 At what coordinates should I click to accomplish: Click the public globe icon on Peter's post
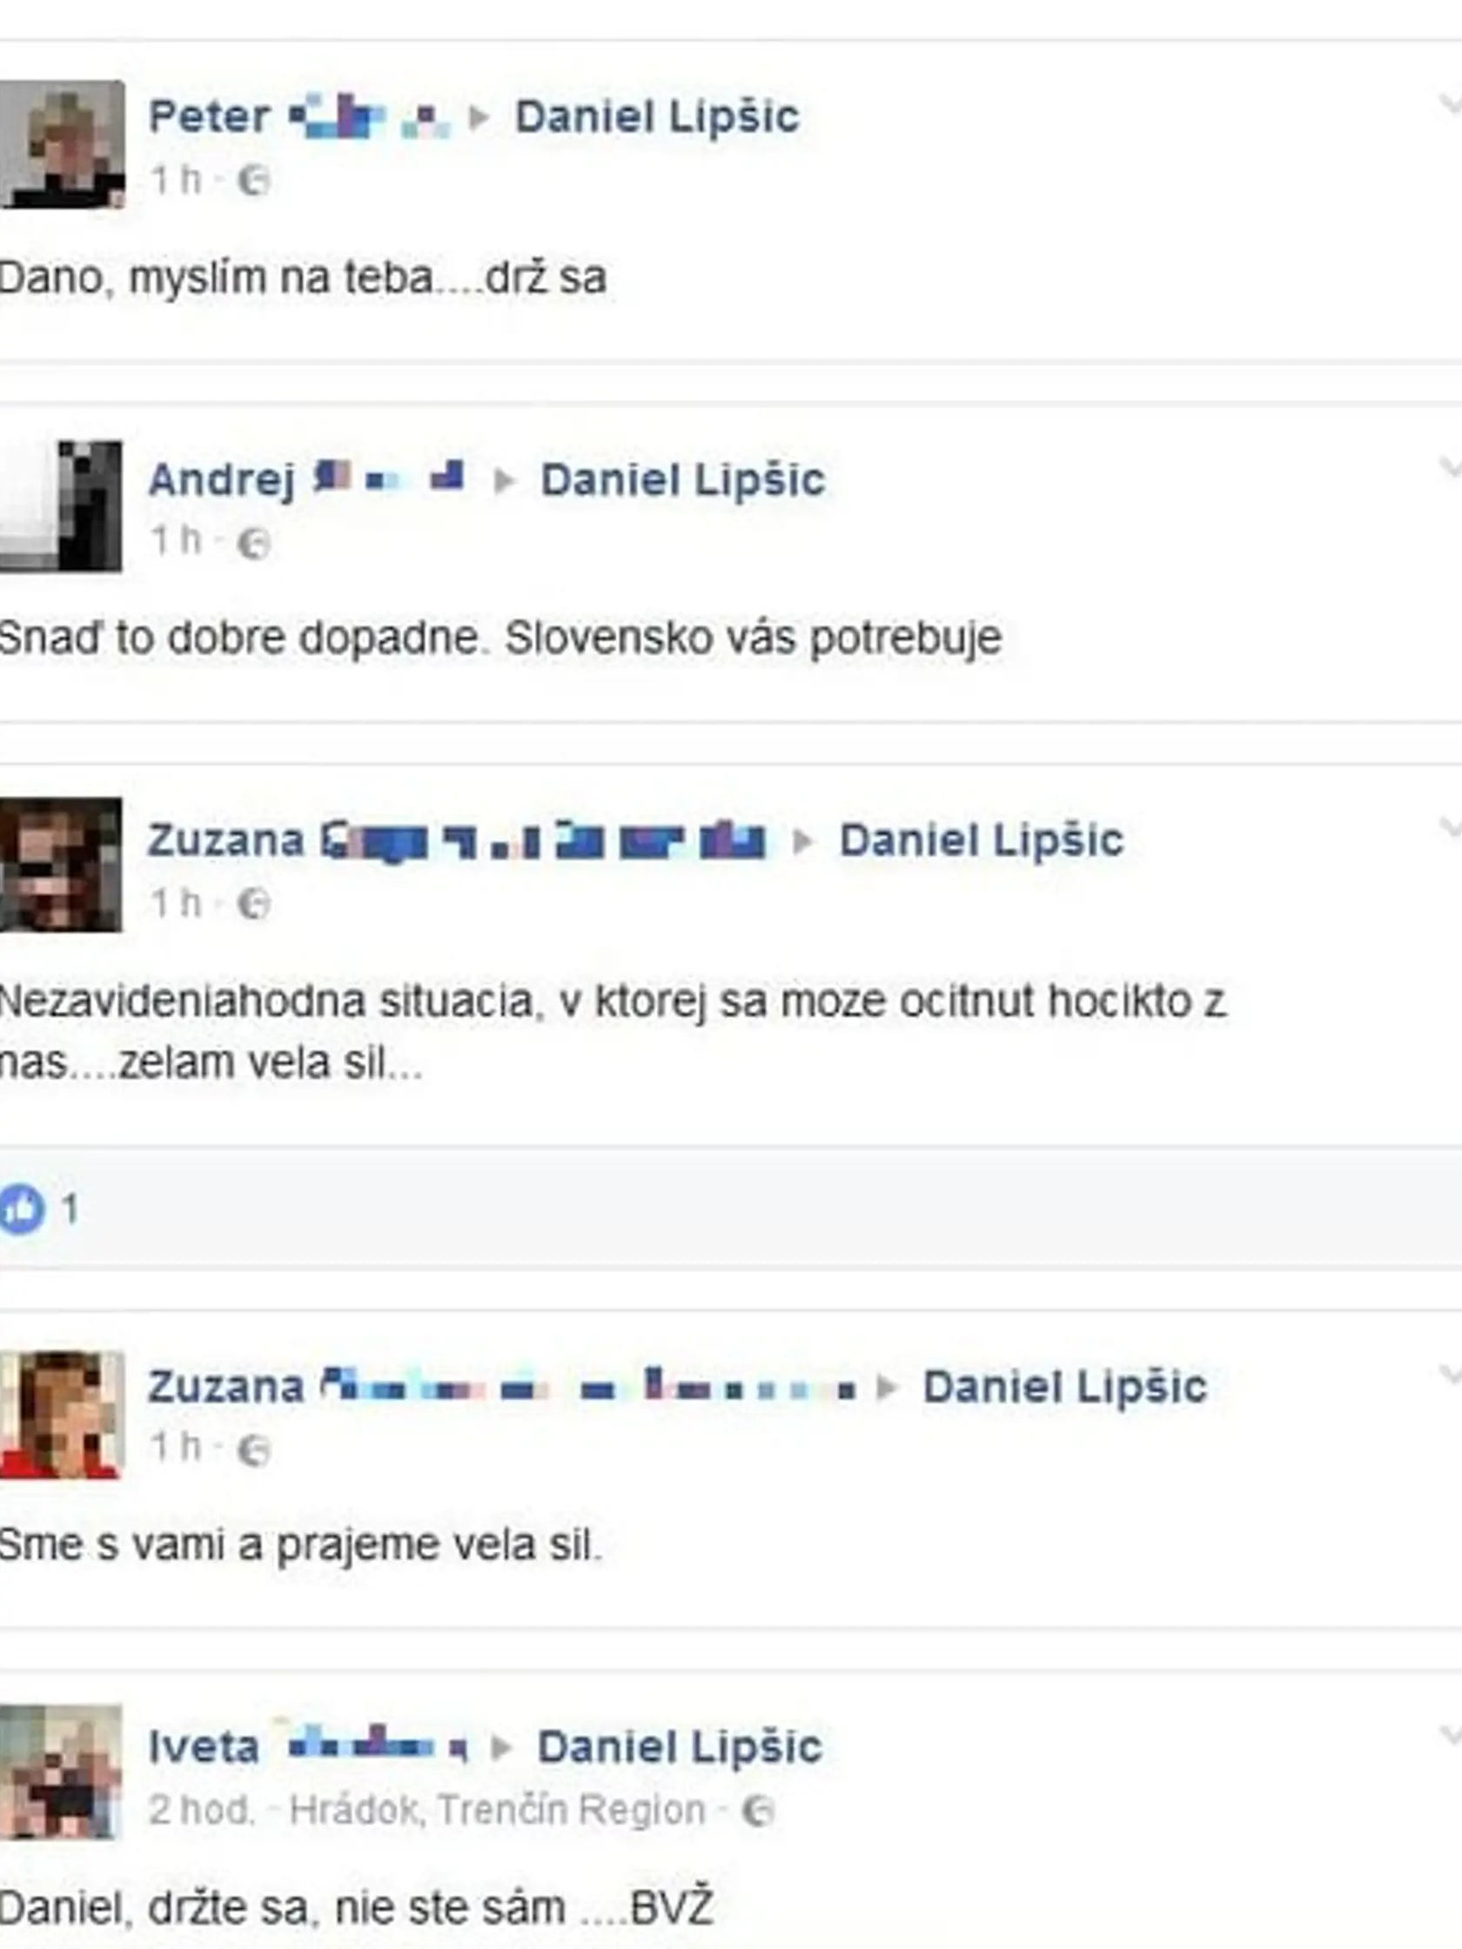[254, 182]
